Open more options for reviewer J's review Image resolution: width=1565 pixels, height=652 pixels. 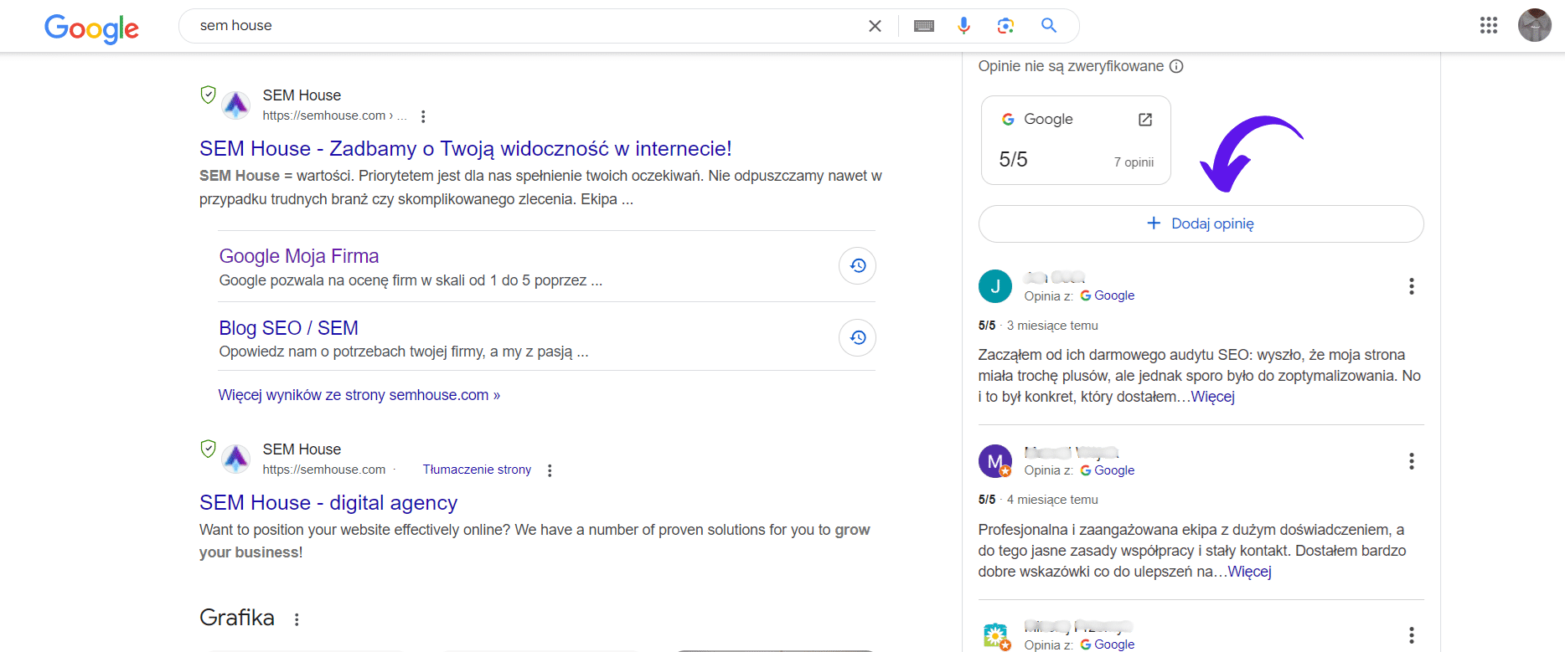coord(1412,286)
